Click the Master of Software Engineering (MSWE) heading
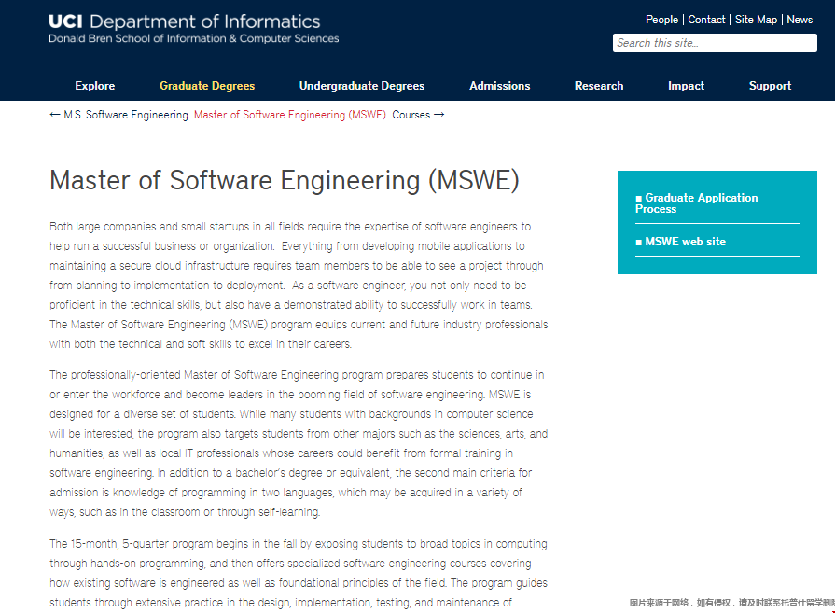This screenshot has height=613, width=835. pos(285,180)
